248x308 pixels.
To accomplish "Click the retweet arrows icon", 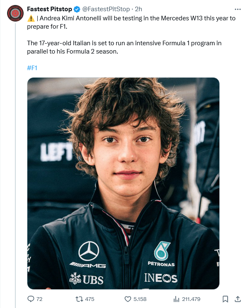I will (x=79, y=299).
